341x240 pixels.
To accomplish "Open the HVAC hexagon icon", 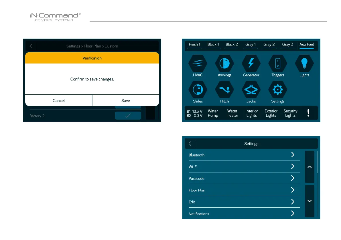I will point(198,64).
